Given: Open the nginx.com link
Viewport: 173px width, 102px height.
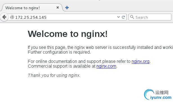Looking at the screenshot, I should pyautogui.click(x=106, y=66).
